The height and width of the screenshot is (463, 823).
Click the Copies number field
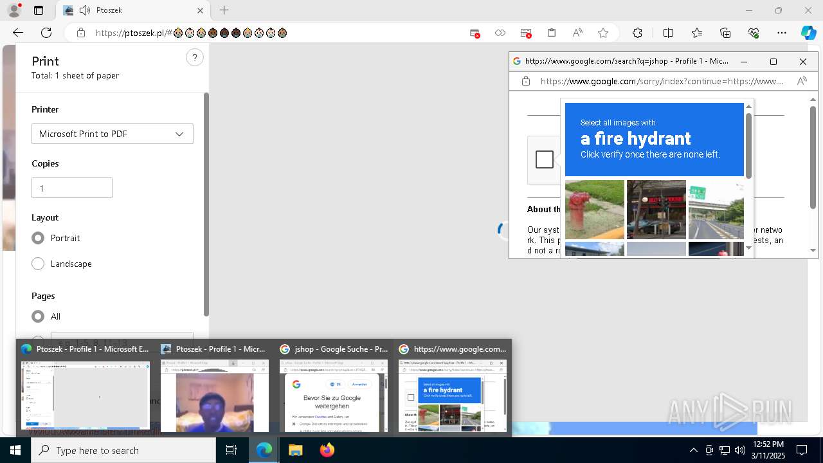[x=72, y=188]
